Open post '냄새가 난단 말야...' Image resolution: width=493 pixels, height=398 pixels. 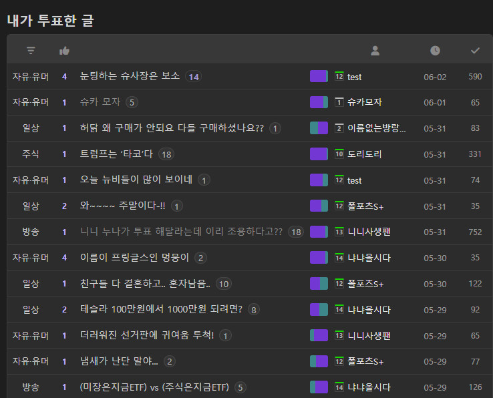pyautogui.click(x=119, y=361)
